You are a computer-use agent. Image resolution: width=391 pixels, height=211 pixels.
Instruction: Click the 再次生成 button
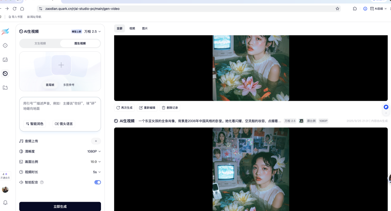tap(125, 108)
